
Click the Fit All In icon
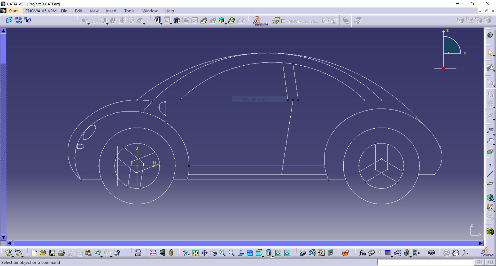coord(196,253)
